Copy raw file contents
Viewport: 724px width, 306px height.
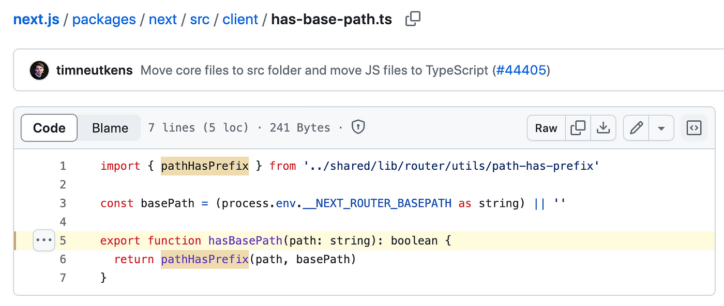click(578, 128)
